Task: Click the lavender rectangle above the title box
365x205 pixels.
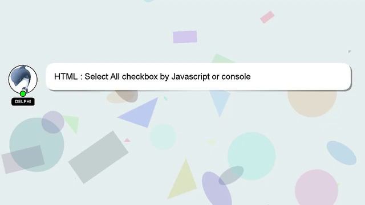Action: click(x=185, y=36)
